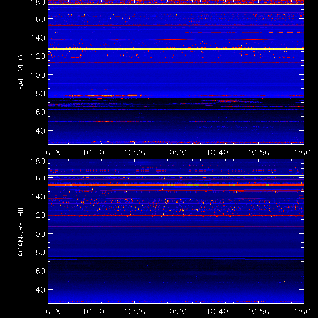The width and height of the screenshot is (318, 318).
Task: Choose the 40 label on Sagamore Hill axis
Action: click(40, 290)
